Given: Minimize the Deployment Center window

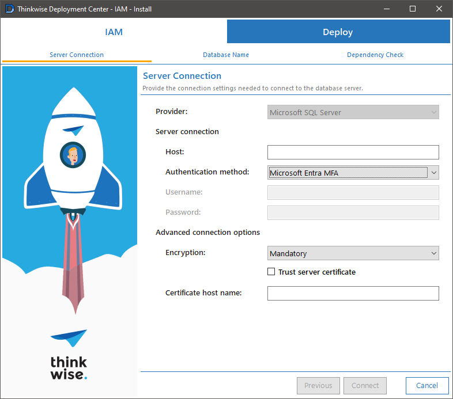Looking at the screenshot, I should pos(387,9).
